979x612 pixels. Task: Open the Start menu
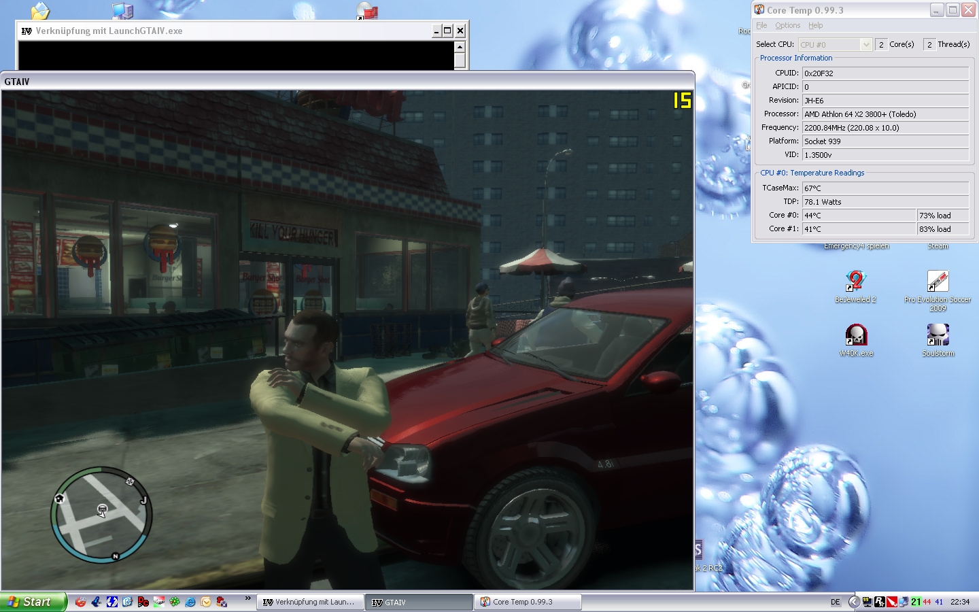coord(33,602)
